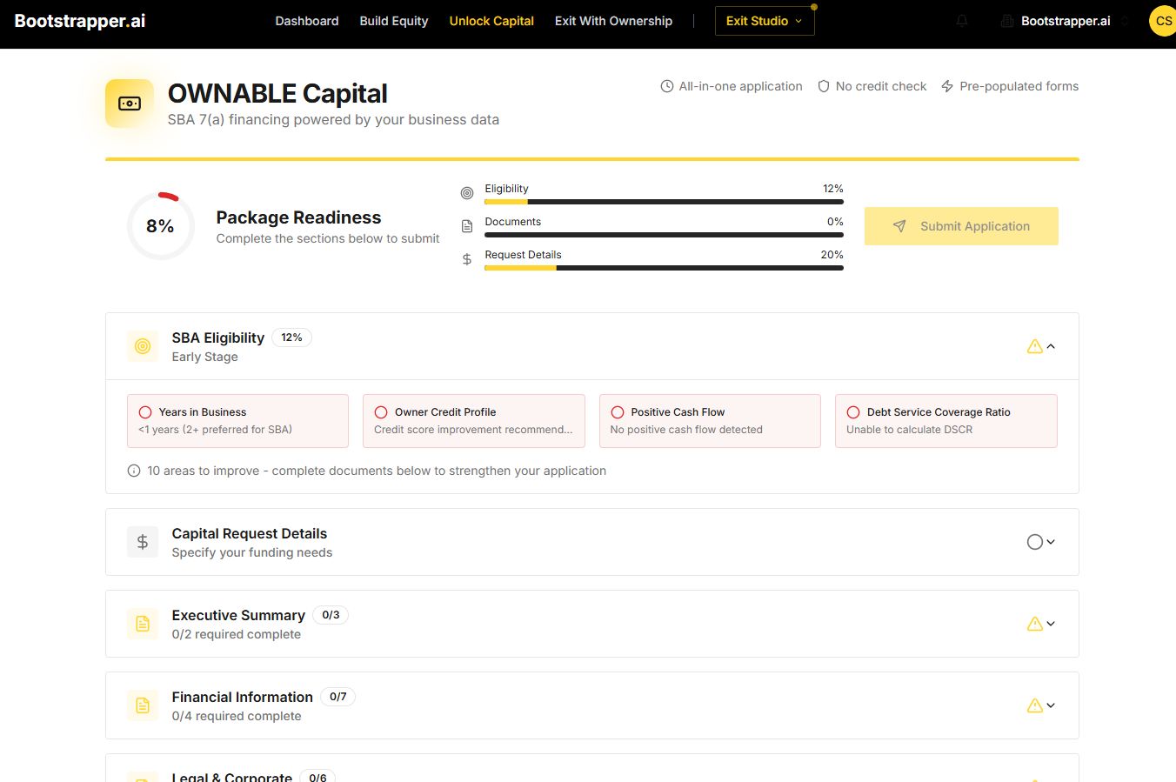
Task: Click the Bootstrapper.ai logo link
Action: [80, 21]
